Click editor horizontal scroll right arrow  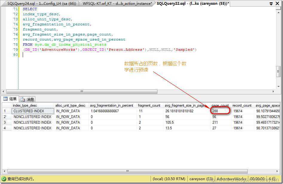(273, 91)
